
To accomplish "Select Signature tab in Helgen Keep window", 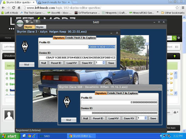I will [x=59, y=38].
